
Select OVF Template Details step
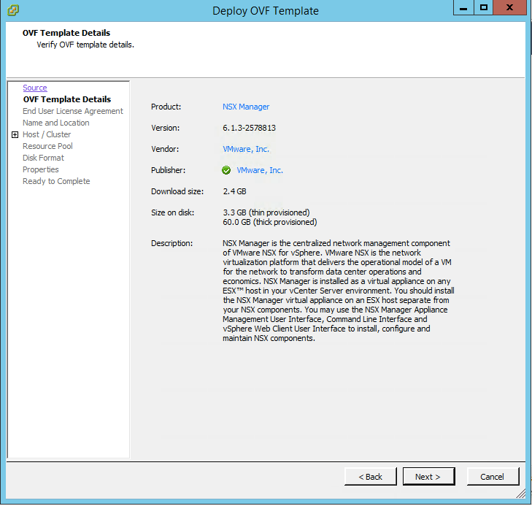(x=66, y=99)
